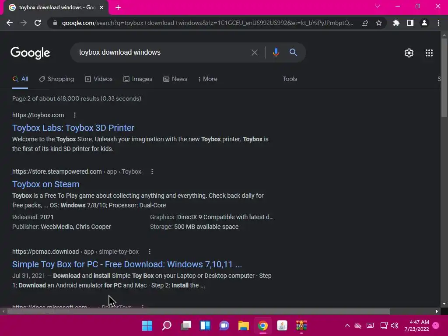Click the OneDrive cloud tray icon
This screenshot has width=448, height=336.
point(358,325)
